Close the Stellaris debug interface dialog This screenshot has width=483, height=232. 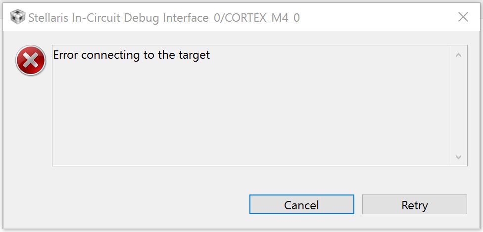click(x=463, y=17)
